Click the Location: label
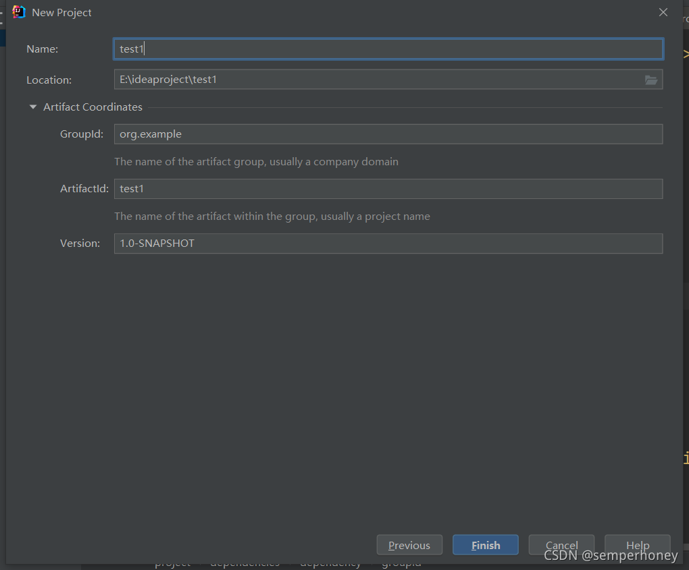 click(x=49, y=80)
